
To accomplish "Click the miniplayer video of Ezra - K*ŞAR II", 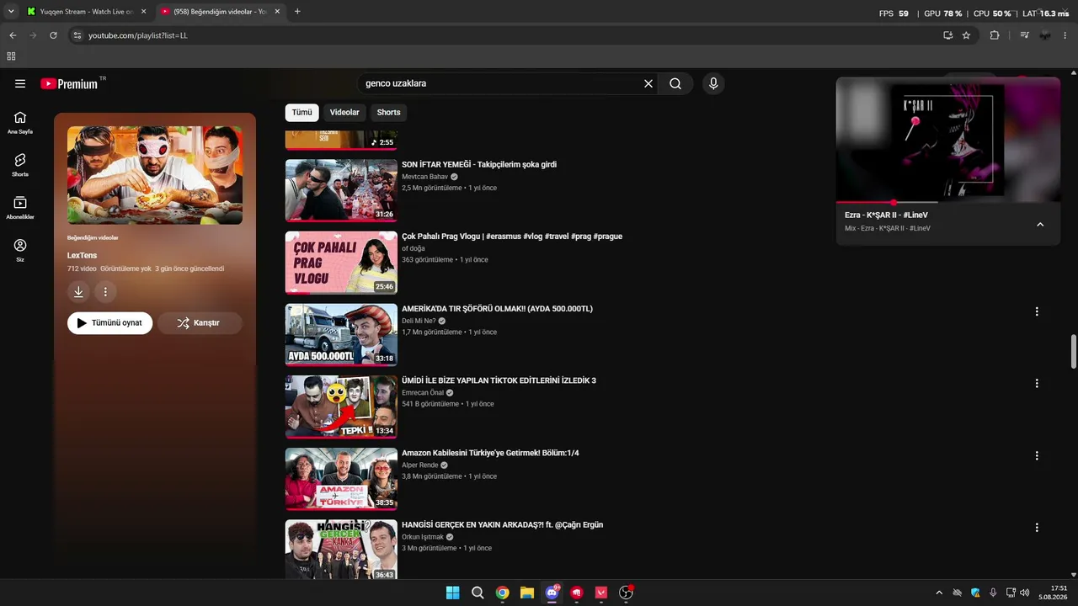I will (x=948, y=140).
